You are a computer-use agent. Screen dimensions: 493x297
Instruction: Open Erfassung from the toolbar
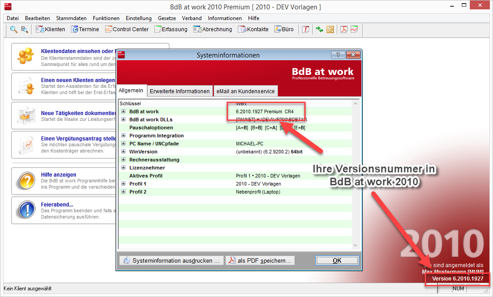[x=171, y=29]
